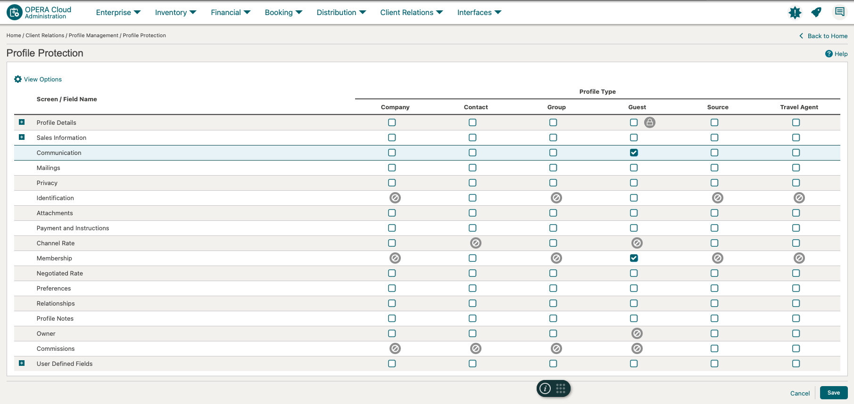Image resolution: width=854 pixels, height=404 pixels.
Task: Click the Save button
Action: click(834, 393)
